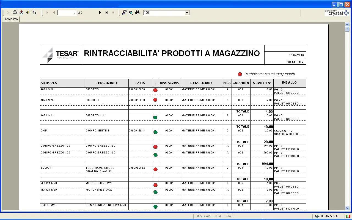Click the disabled close view X icon
The height and width of the screenshot is (220, 352).
[8, 13]
